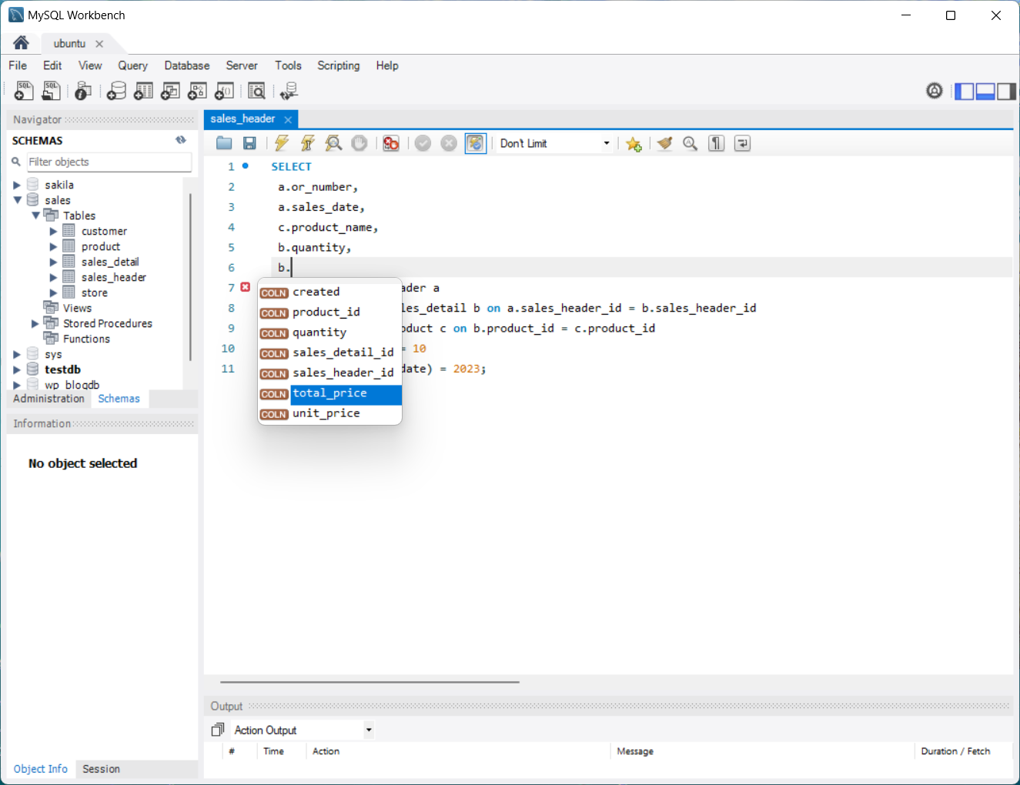Screen dimensions: 1020x785
Task: Search table data using the toolbar icon
Action: pos(256,91)
